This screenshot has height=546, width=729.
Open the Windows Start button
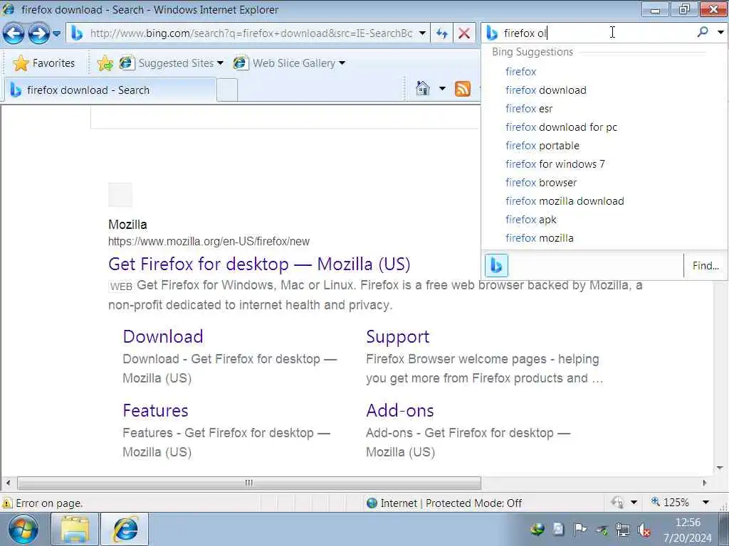coord(23,529)
